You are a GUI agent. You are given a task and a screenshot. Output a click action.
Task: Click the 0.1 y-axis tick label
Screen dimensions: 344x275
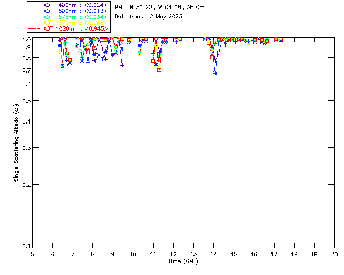click(26, 247)
